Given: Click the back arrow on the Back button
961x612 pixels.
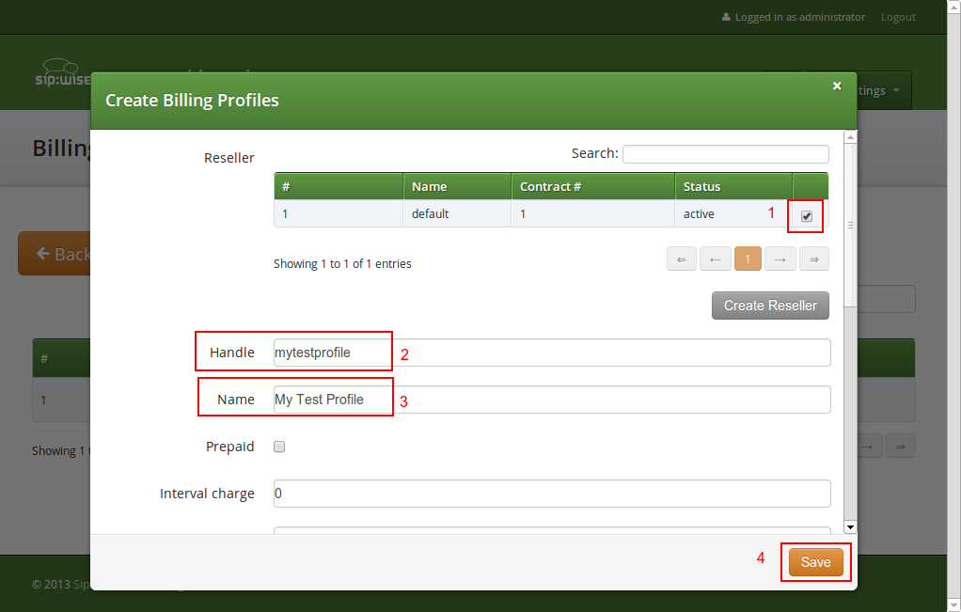Looking at the screenshot, I should coord(44,253).
